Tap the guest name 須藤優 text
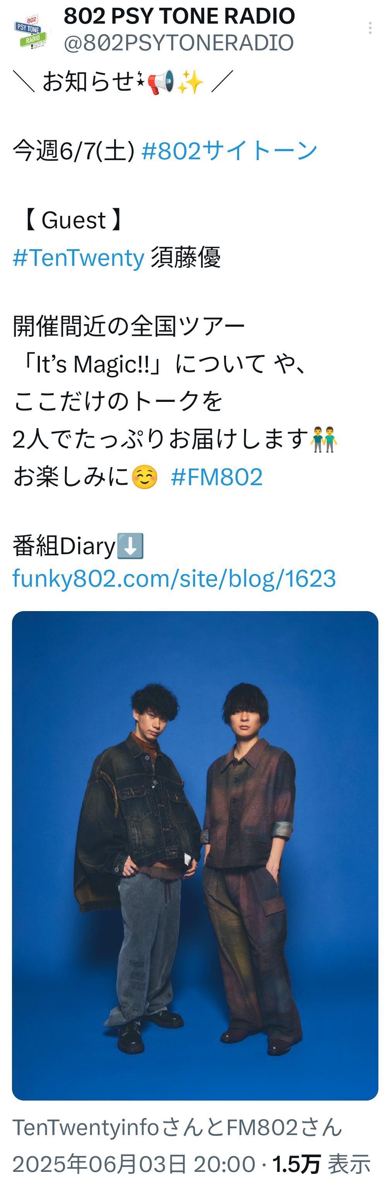Viewport: 390px width, 1180px height. pos(186,257)
